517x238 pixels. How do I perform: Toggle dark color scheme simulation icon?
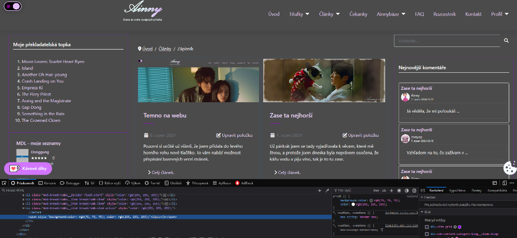406,191
